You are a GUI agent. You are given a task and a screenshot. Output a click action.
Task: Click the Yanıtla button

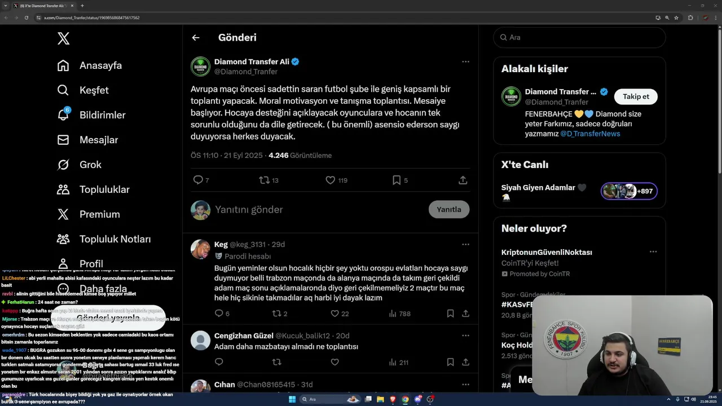coord(449,209)
